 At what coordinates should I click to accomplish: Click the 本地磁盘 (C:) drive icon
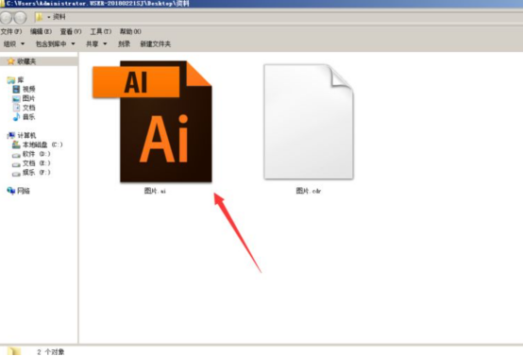[16, 144]
